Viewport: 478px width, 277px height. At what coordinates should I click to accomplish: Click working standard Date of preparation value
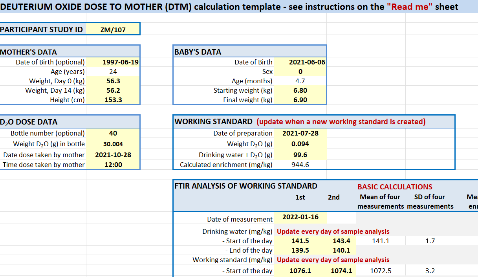click(x=300, y=133)
